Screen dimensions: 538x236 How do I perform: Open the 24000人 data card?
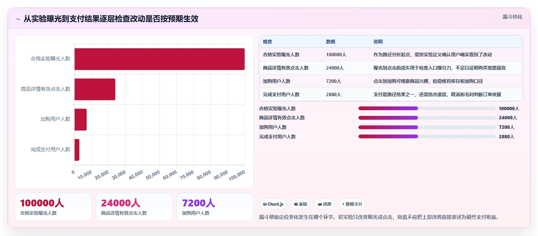coord(134,207)
